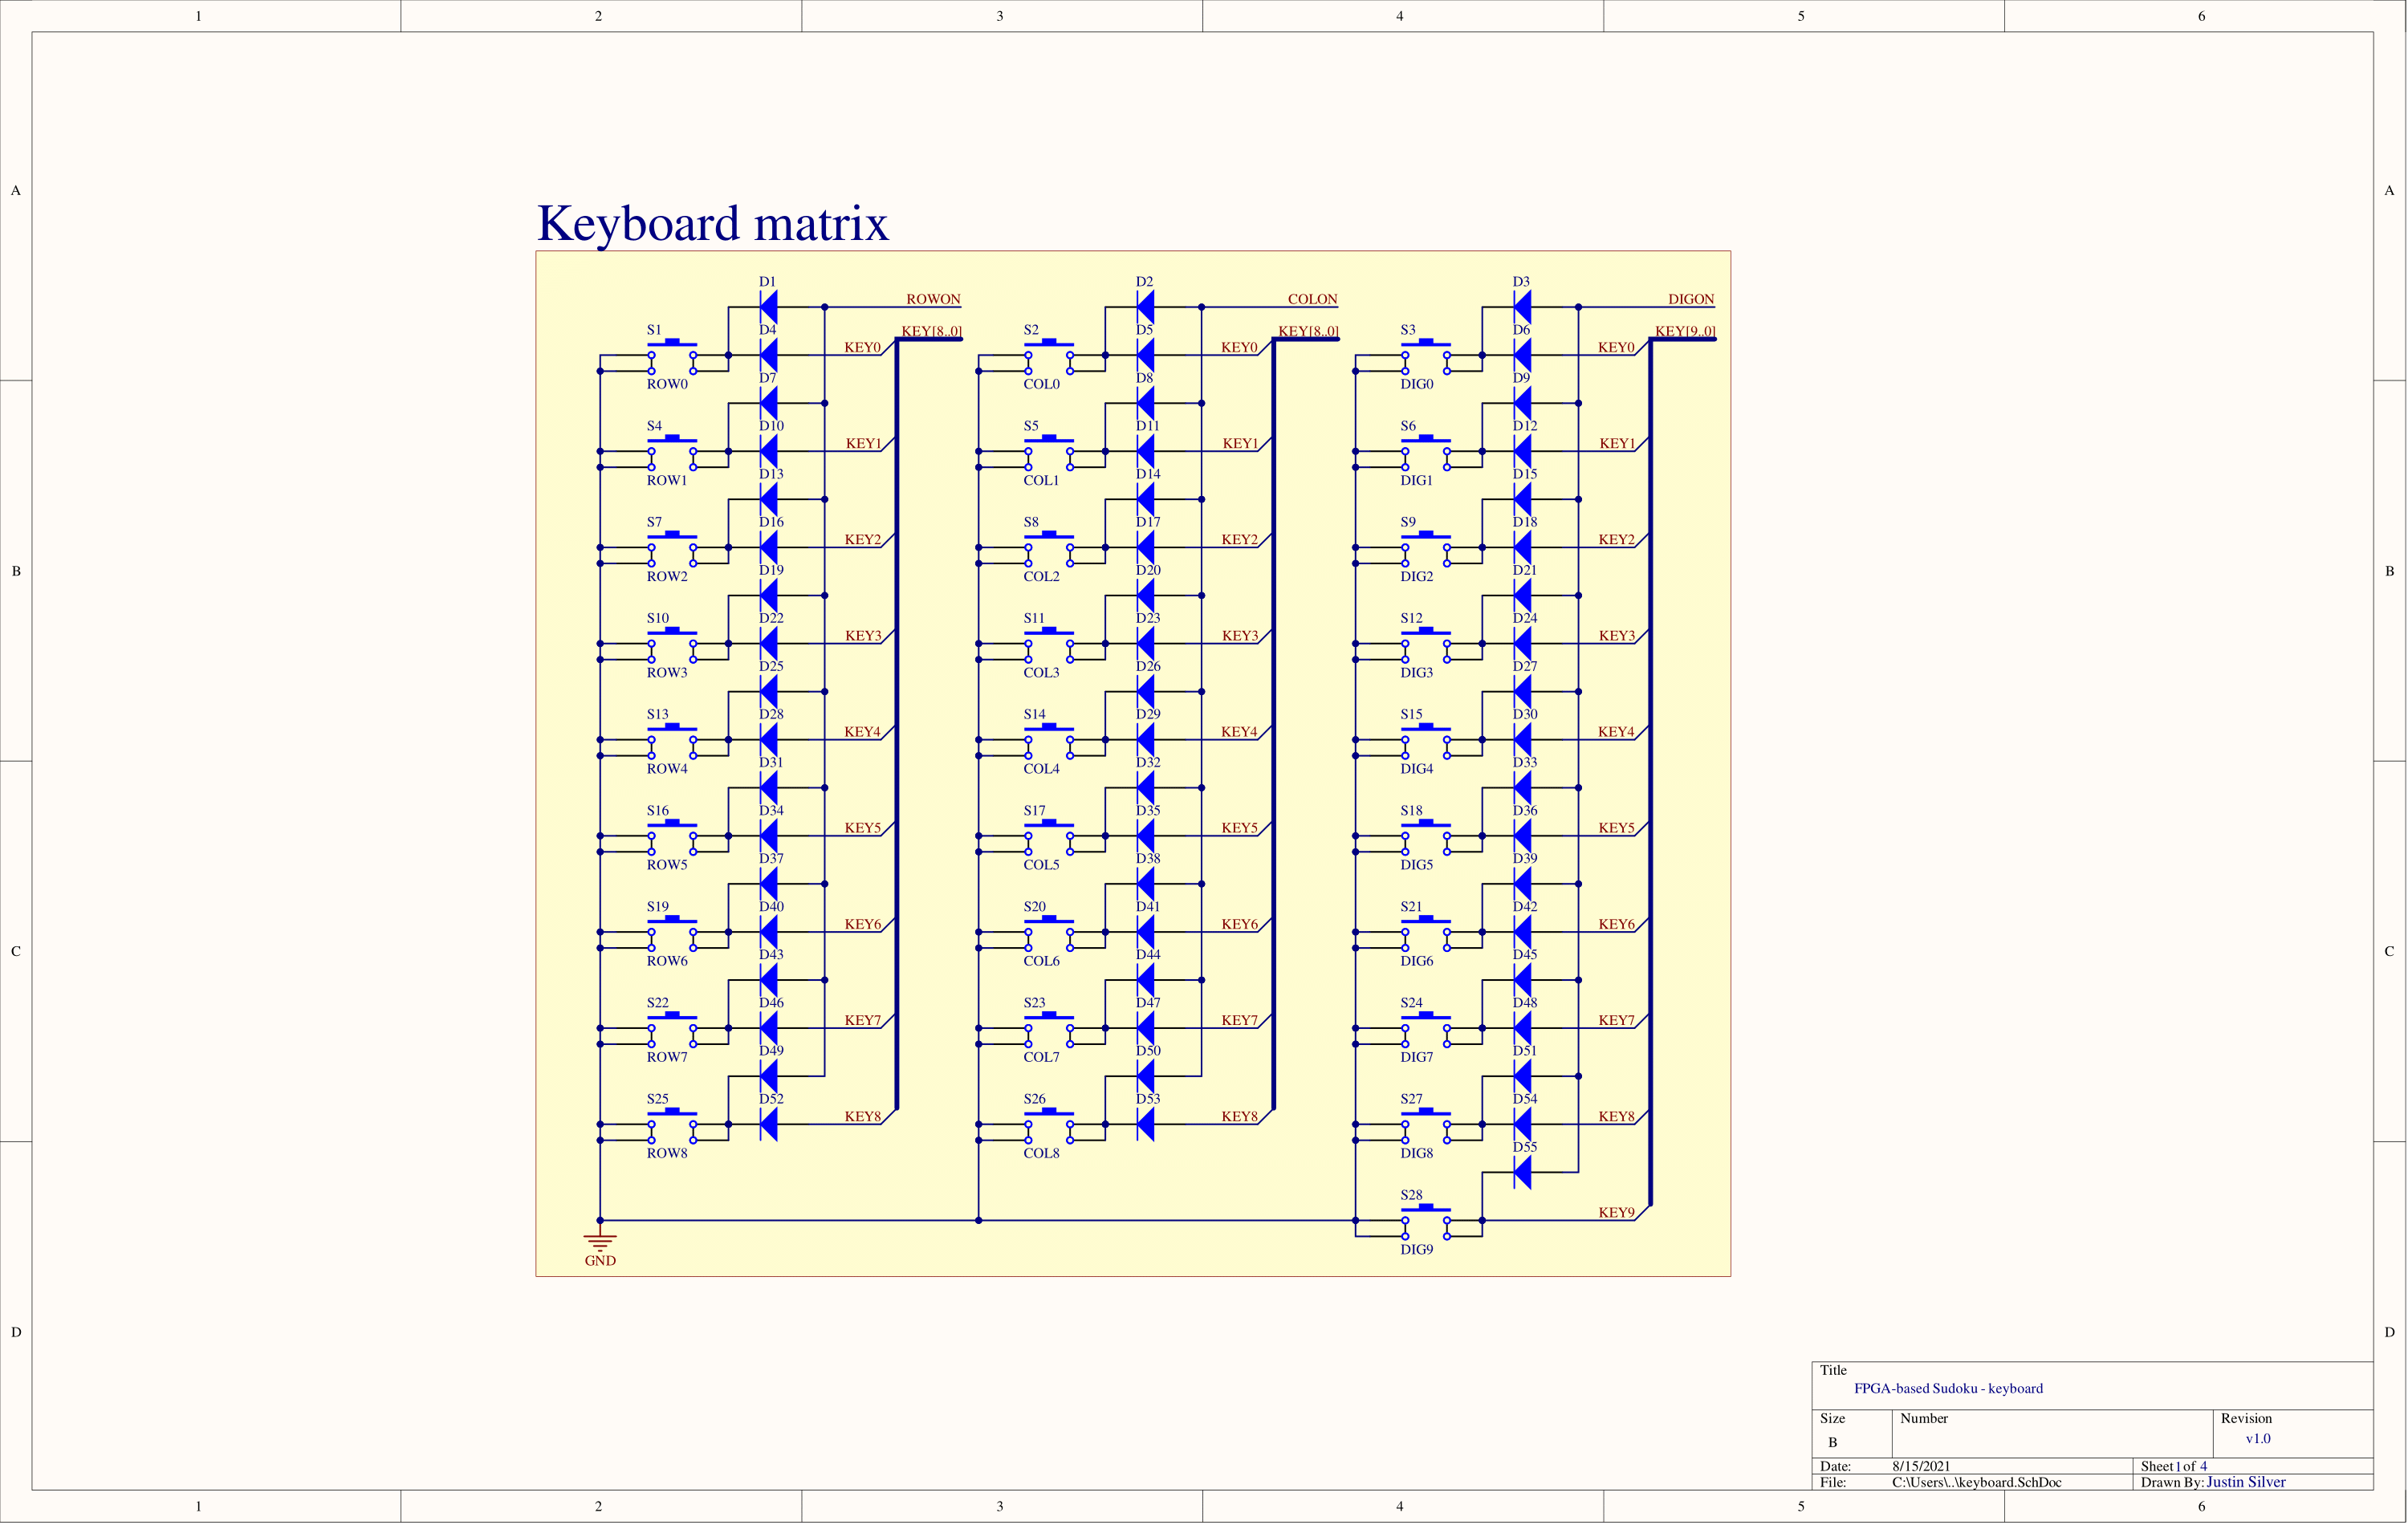The height and width of the screenshot is (1525, 2408).
Task: Pick the D52 diode symbol
Action: [769, 1124]
